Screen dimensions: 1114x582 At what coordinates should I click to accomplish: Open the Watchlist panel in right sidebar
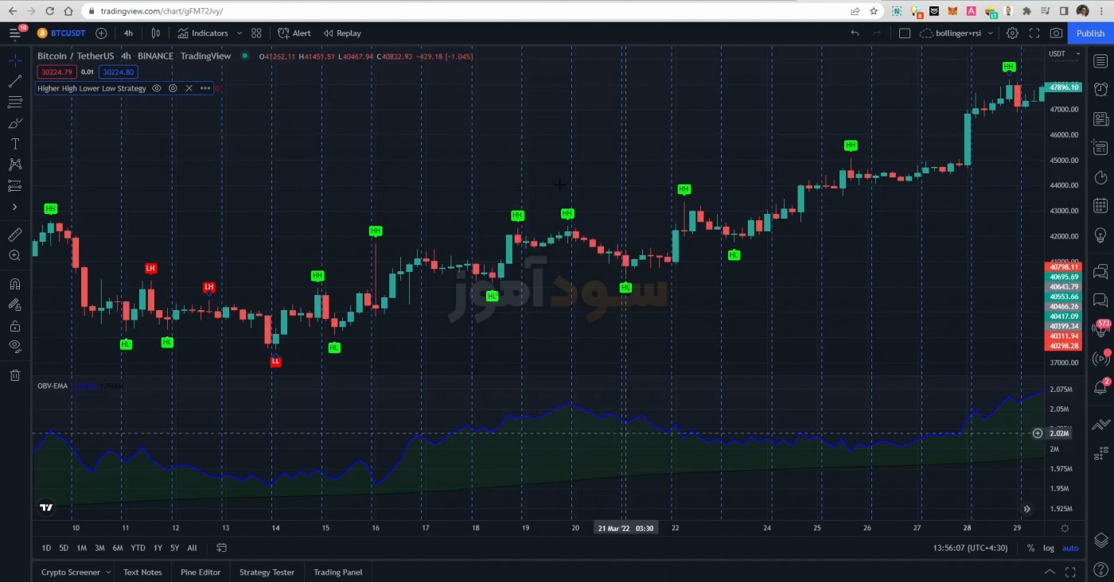[x=1100, y=61]
